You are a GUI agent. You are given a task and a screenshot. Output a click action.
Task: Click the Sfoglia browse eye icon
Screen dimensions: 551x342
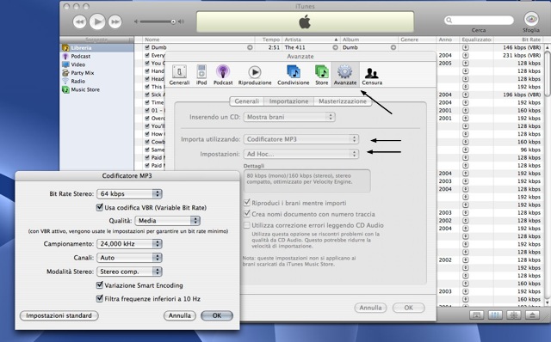(531, 19)
